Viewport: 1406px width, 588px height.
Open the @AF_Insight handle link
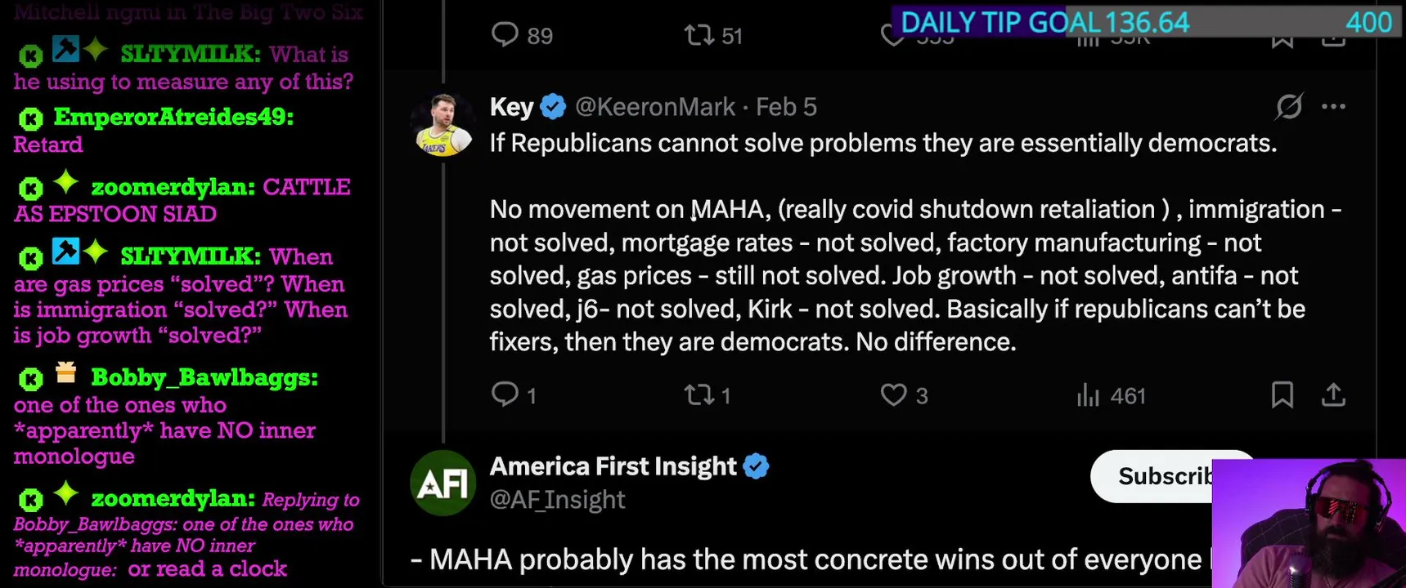[x=557, y=500]
